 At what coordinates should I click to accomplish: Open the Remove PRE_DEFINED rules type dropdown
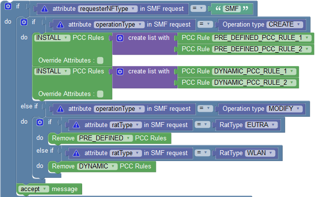pyautogui.click(x=105, y=138)
